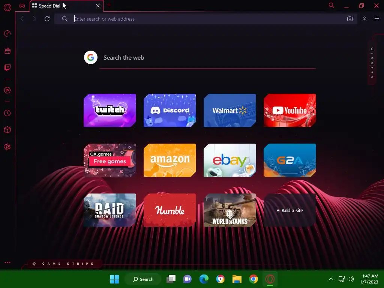Open Extensions cube icon

click(7, 130)
